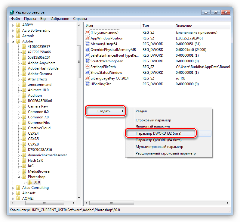Viewport: 240px width, 222px height.
Task: Click the tree pane scroll down arrow
Action: click(x=79, y=198)
